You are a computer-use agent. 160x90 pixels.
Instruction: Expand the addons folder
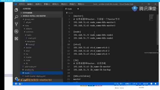tap(24, 29)
